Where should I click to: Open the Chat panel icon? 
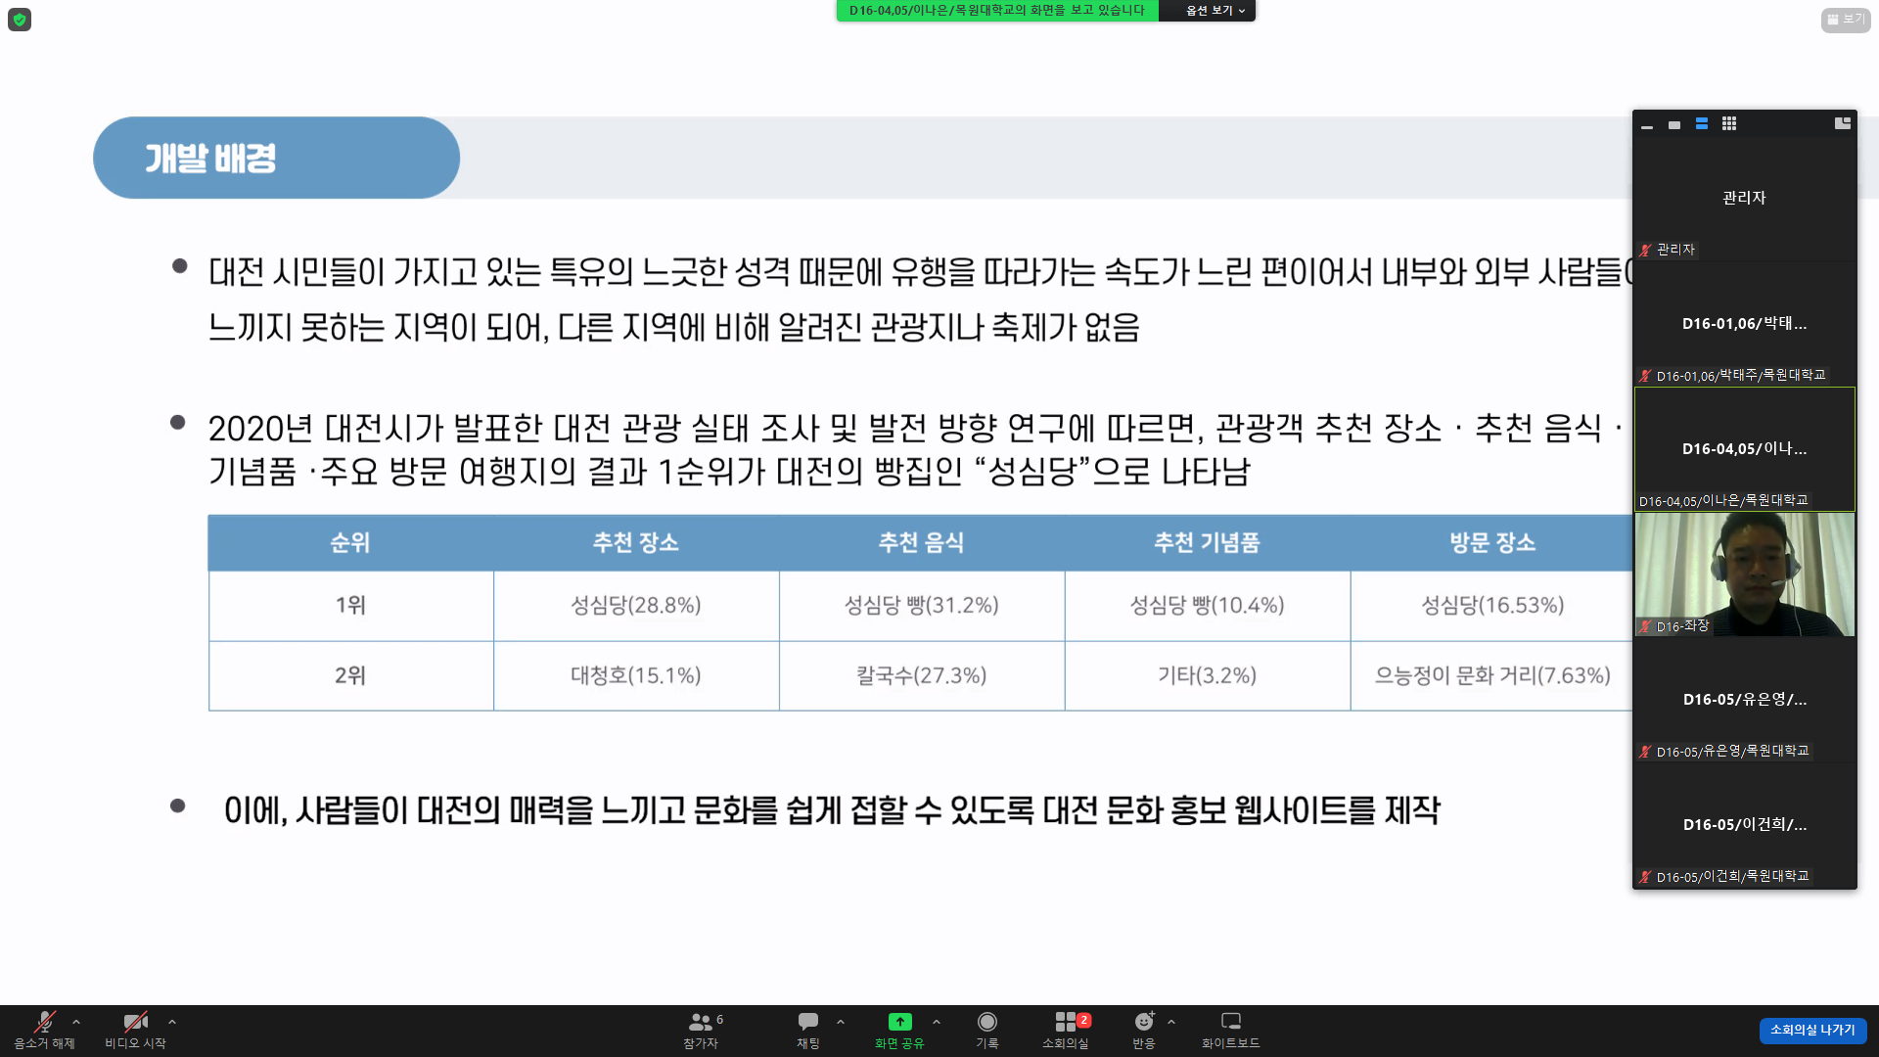[808, 1023]
